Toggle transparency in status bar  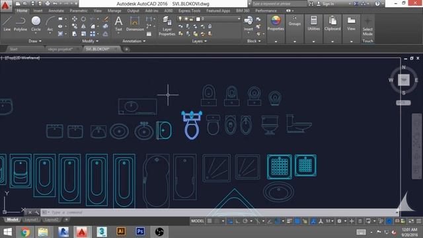click(297, 221)
